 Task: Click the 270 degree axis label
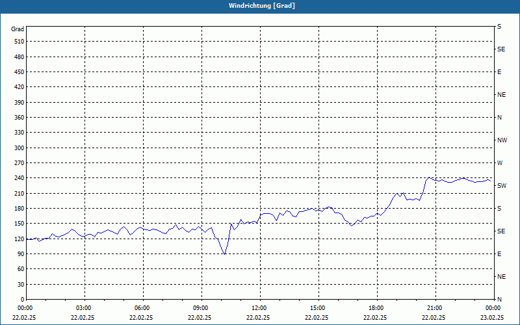pyautogui.click(x=19, y=163)
